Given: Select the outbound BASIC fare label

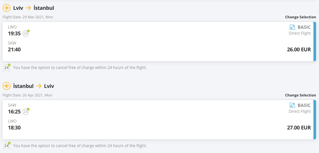Looking at the screenshot, I should coord(304,27).
